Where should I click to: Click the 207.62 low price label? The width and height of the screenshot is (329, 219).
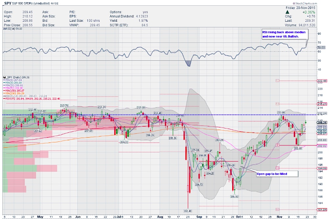(38, 131)
